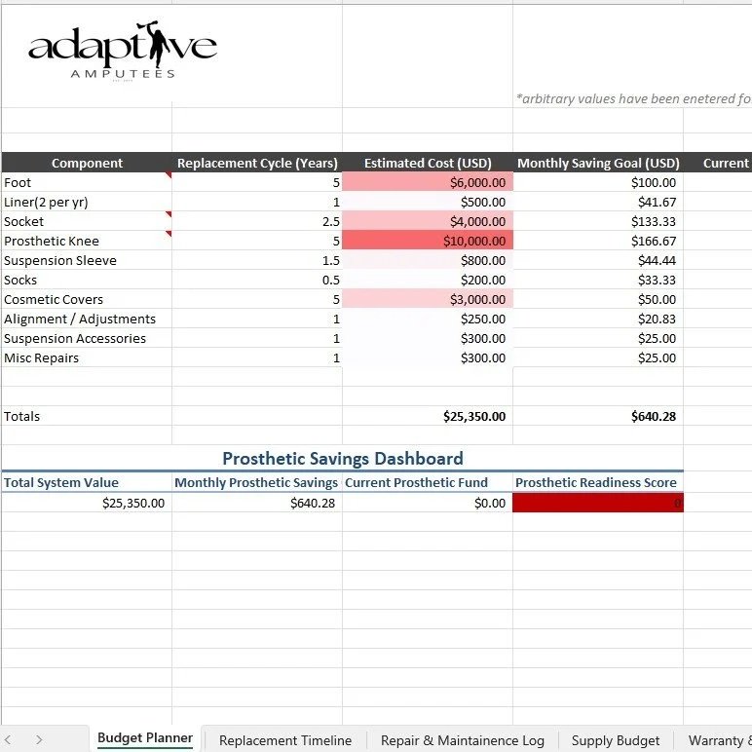Viewport: 752px width, 752px height.
Task: Select the $33.33 monthly saving goal cell
Action: (x=598, y=281)
